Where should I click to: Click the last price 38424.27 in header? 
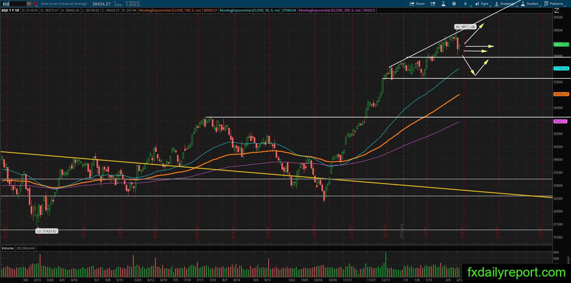pos(101,4)
